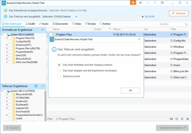This screenshot has width=192, height=134.
Task: Pause the deep scan in progress header
Action: click(x=5, y=17)
